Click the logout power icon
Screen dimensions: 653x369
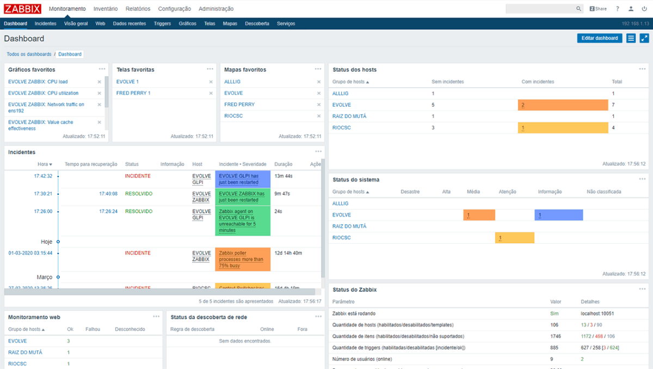click(644, 9)
